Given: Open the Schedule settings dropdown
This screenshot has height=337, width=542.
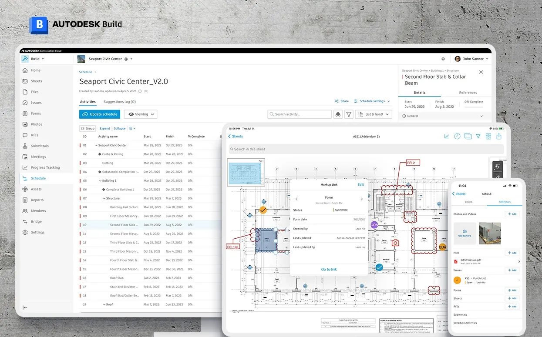Looking at the screenshot, I should pyautogui.click(x=372, y=101).
